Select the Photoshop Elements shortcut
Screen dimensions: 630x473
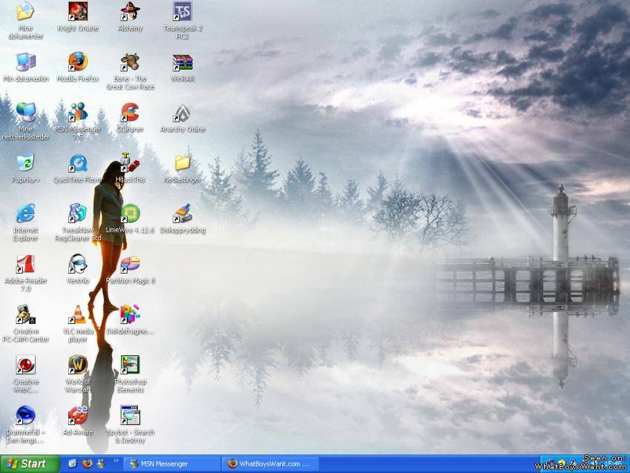(x=130, y=365)
